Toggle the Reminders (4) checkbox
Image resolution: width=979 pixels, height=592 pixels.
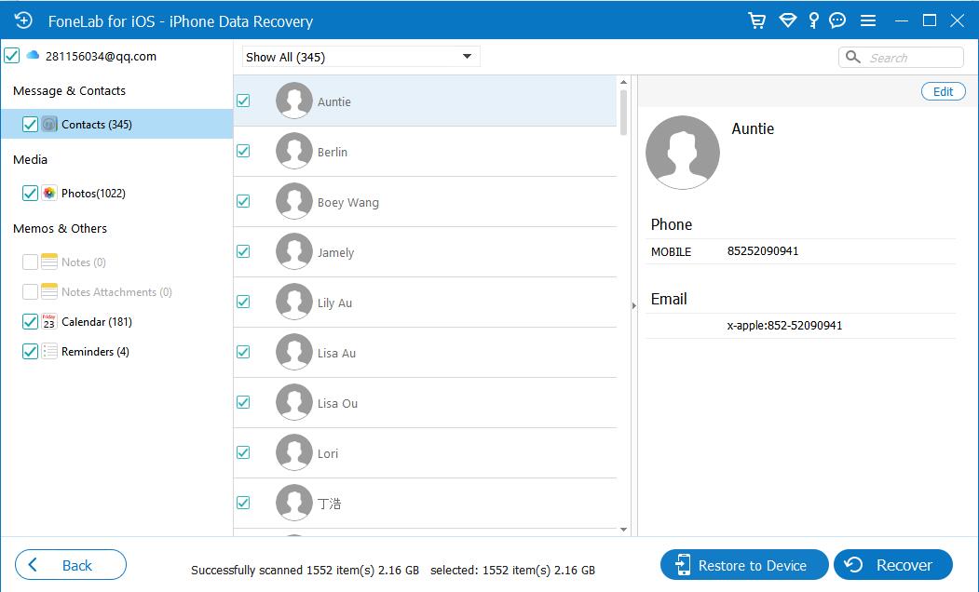pyautogui.click(x=30, y=351)
